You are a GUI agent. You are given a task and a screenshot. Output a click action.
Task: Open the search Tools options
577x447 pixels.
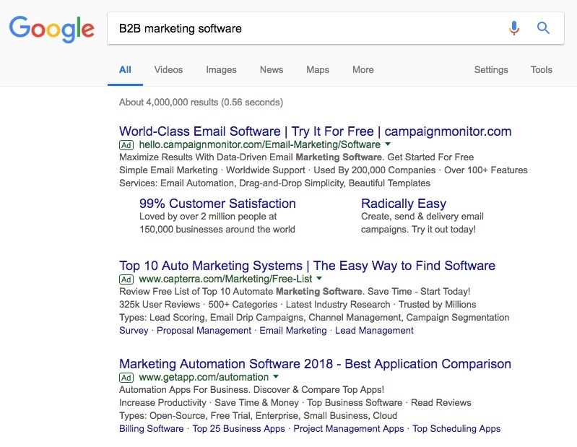tap(542, 70)
